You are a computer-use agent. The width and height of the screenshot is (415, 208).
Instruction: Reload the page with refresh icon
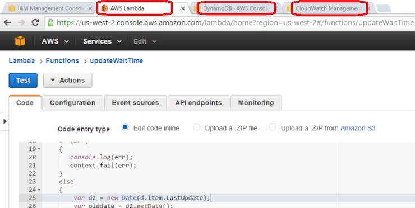click(x=35, y=23)
